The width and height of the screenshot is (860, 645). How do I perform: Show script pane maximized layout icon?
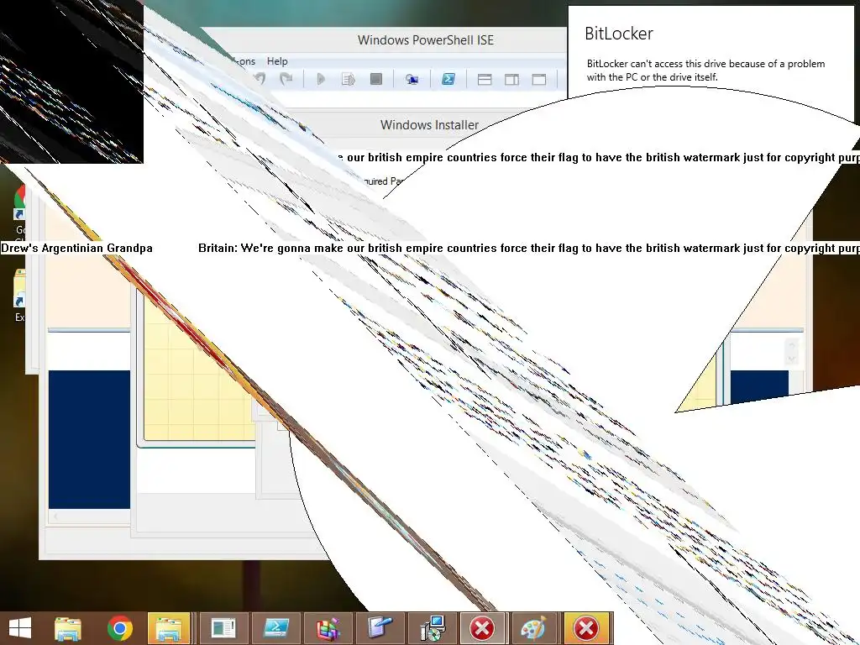click(x=539, y=80)
